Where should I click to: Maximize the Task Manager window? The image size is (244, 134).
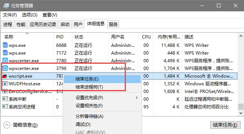(219, 5)
